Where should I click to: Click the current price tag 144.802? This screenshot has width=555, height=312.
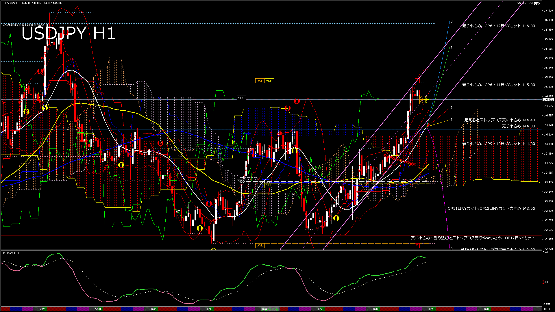pos(548,99)
